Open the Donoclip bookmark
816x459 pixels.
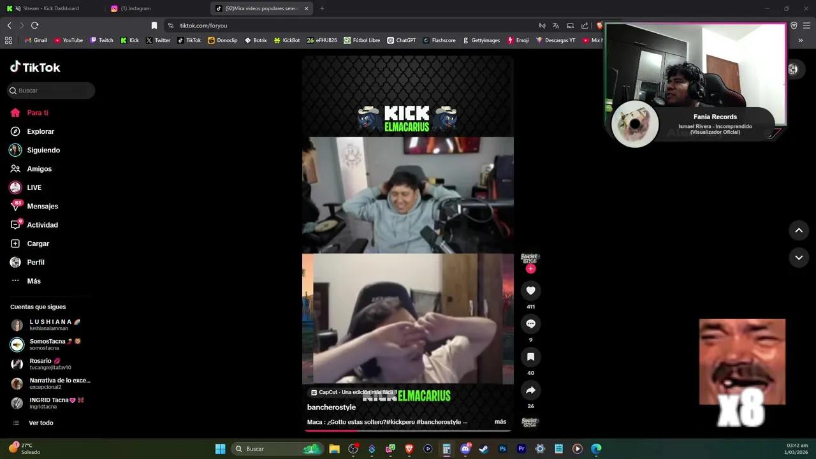pyautogui.click(x=222, y=40)
